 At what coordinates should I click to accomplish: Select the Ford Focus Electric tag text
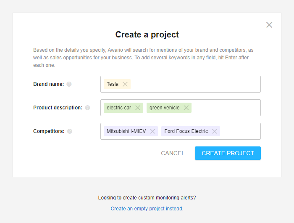coord(186,131)
